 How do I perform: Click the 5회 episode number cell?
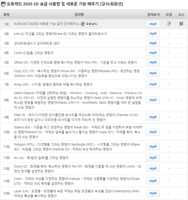click(x=6, y=62)
